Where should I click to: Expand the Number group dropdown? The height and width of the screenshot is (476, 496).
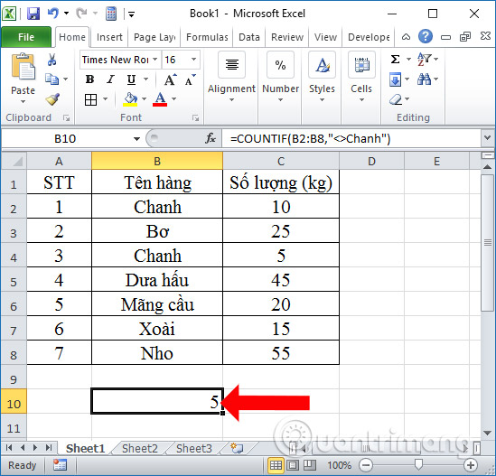click(280, 100)
